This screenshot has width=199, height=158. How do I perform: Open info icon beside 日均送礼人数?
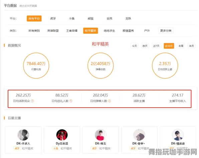pos(71,101)
